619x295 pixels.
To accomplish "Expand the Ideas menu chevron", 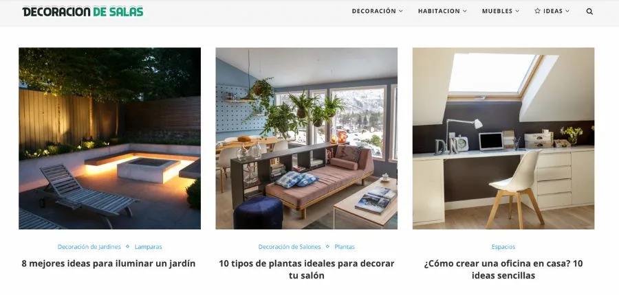I will (x=567, y=12).
